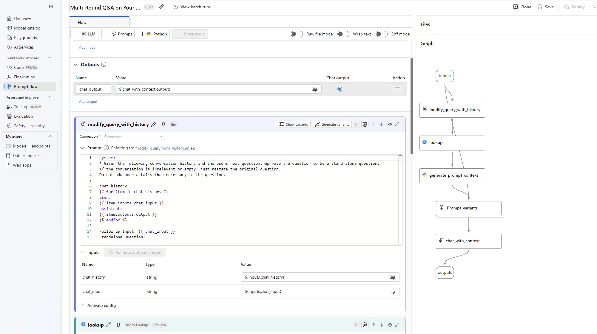Open the Connection dropdown
Screen dimensions: 597x334
pos(133,136)
